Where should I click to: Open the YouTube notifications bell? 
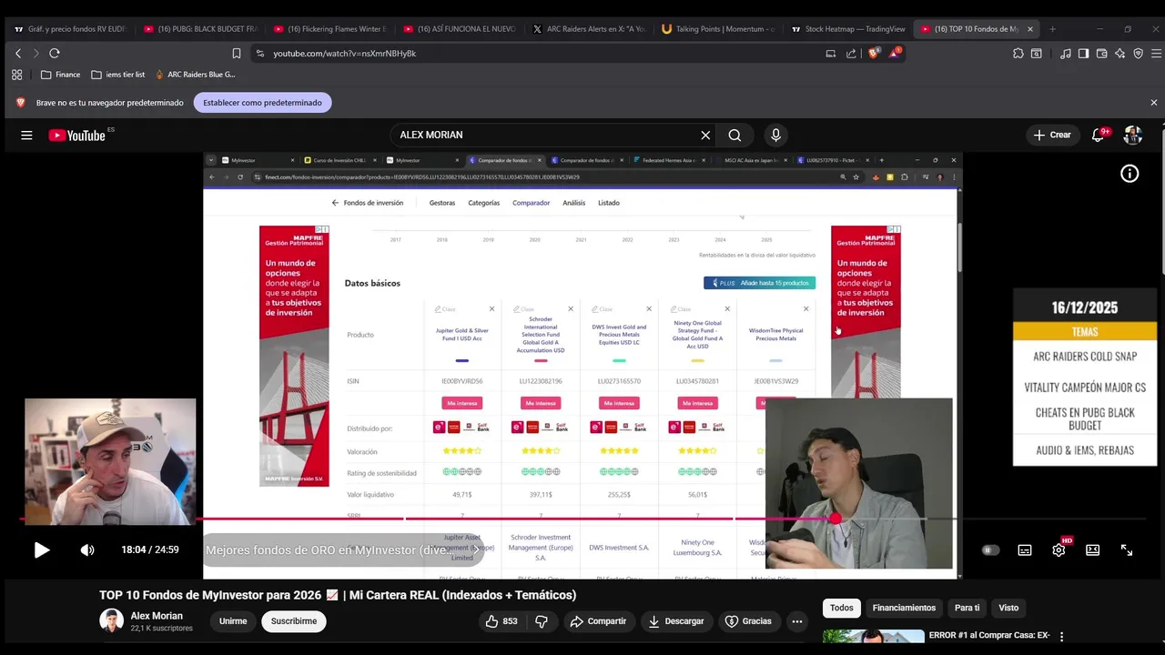coord(1099,136)
